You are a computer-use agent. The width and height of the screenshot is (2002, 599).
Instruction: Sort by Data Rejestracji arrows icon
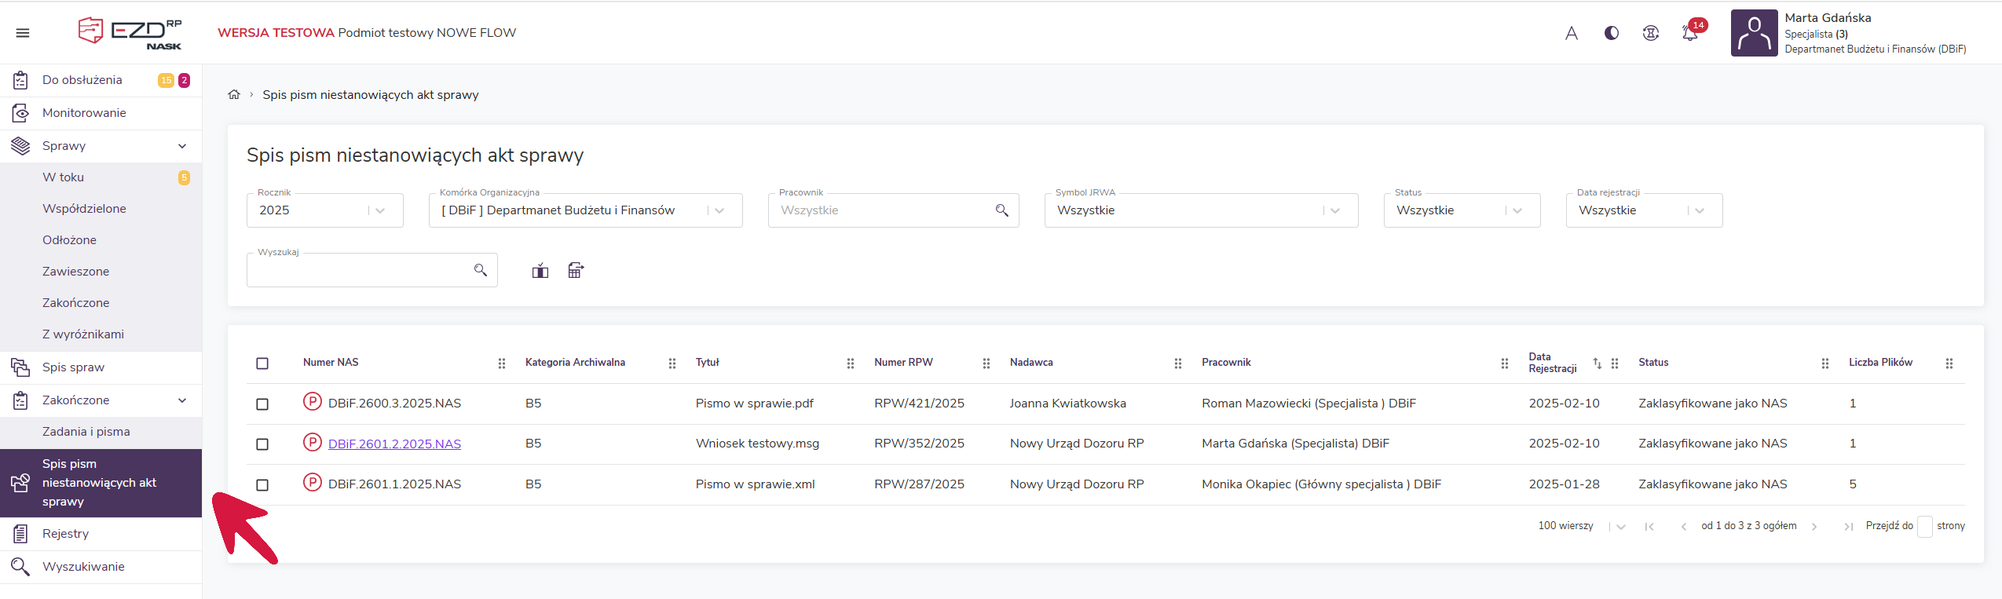click(1597, 363)
